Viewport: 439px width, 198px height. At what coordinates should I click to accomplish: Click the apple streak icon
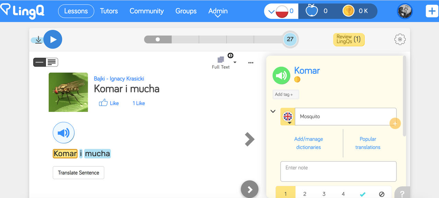tap(312, 11)
